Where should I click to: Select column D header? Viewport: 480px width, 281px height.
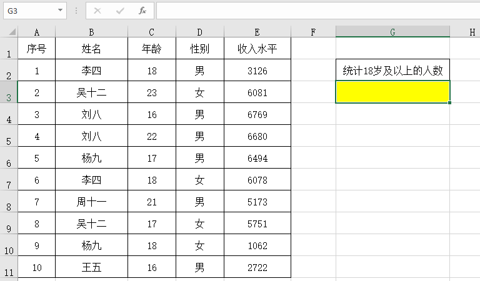tap(200, 32)
